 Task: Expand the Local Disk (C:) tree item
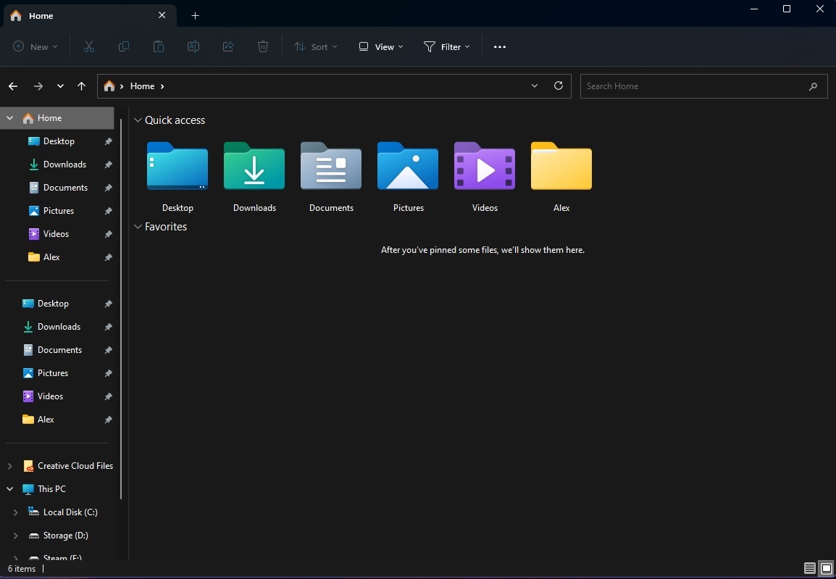[x=14, y=512]
